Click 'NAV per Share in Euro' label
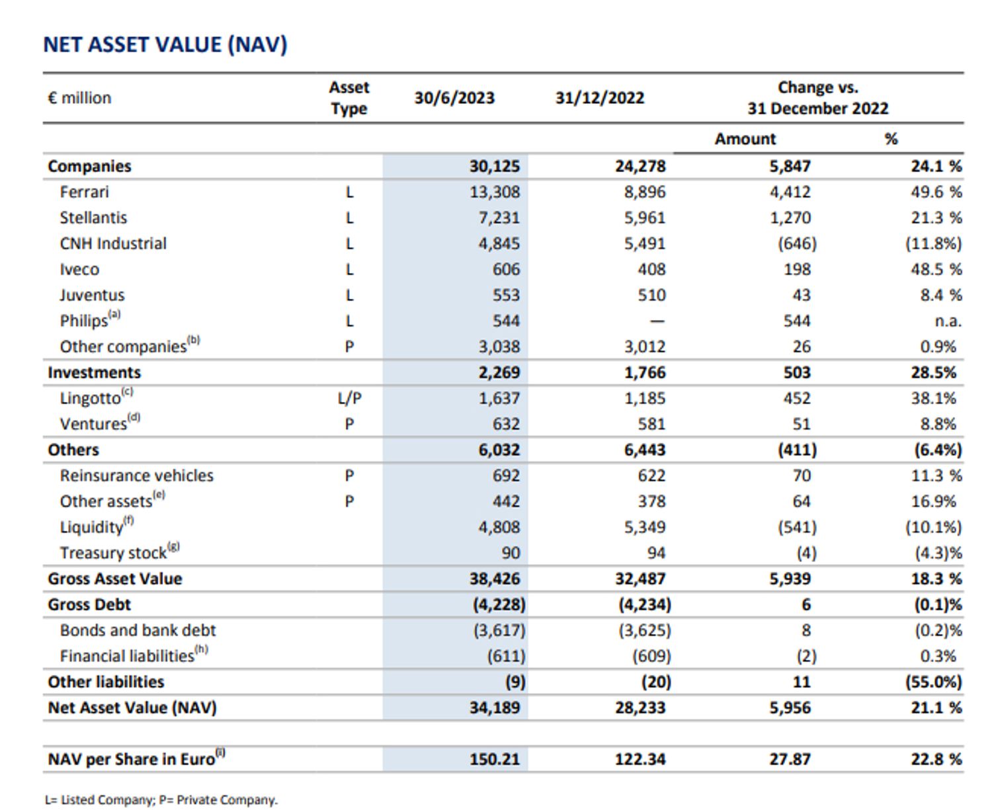Viewport: 992px width, 810px height. coord(136,758)
